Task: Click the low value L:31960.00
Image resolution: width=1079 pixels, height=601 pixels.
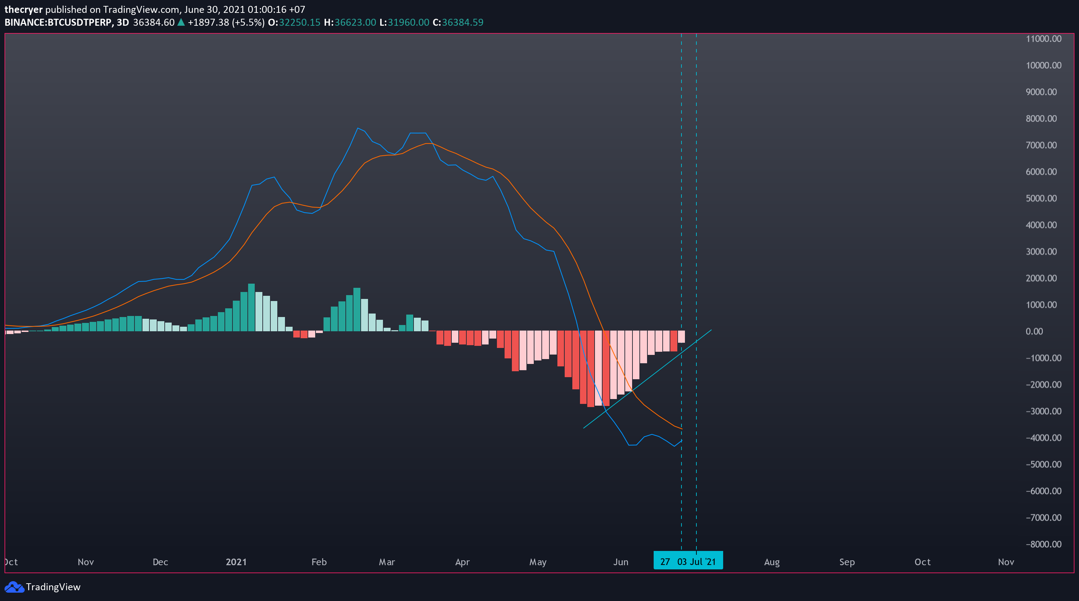Action: tap(404, 23)
